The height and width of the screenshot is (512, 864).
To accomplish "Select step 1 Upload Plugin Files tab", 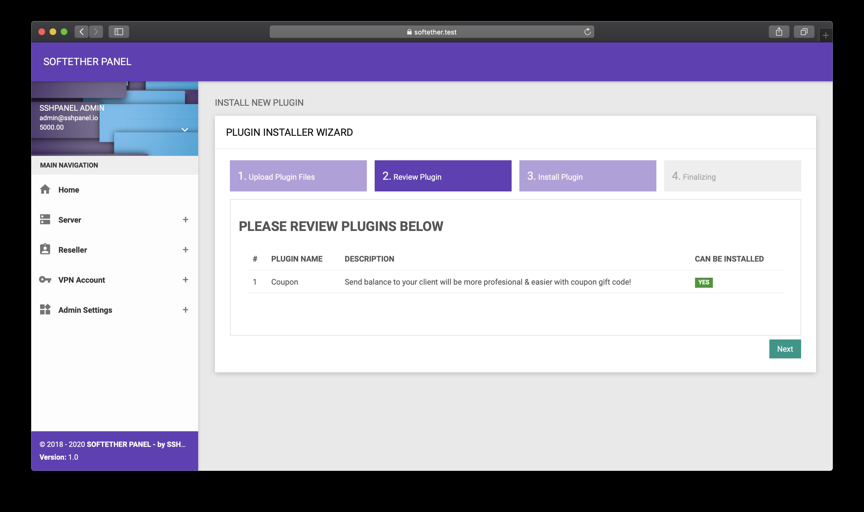I will 298,176.
